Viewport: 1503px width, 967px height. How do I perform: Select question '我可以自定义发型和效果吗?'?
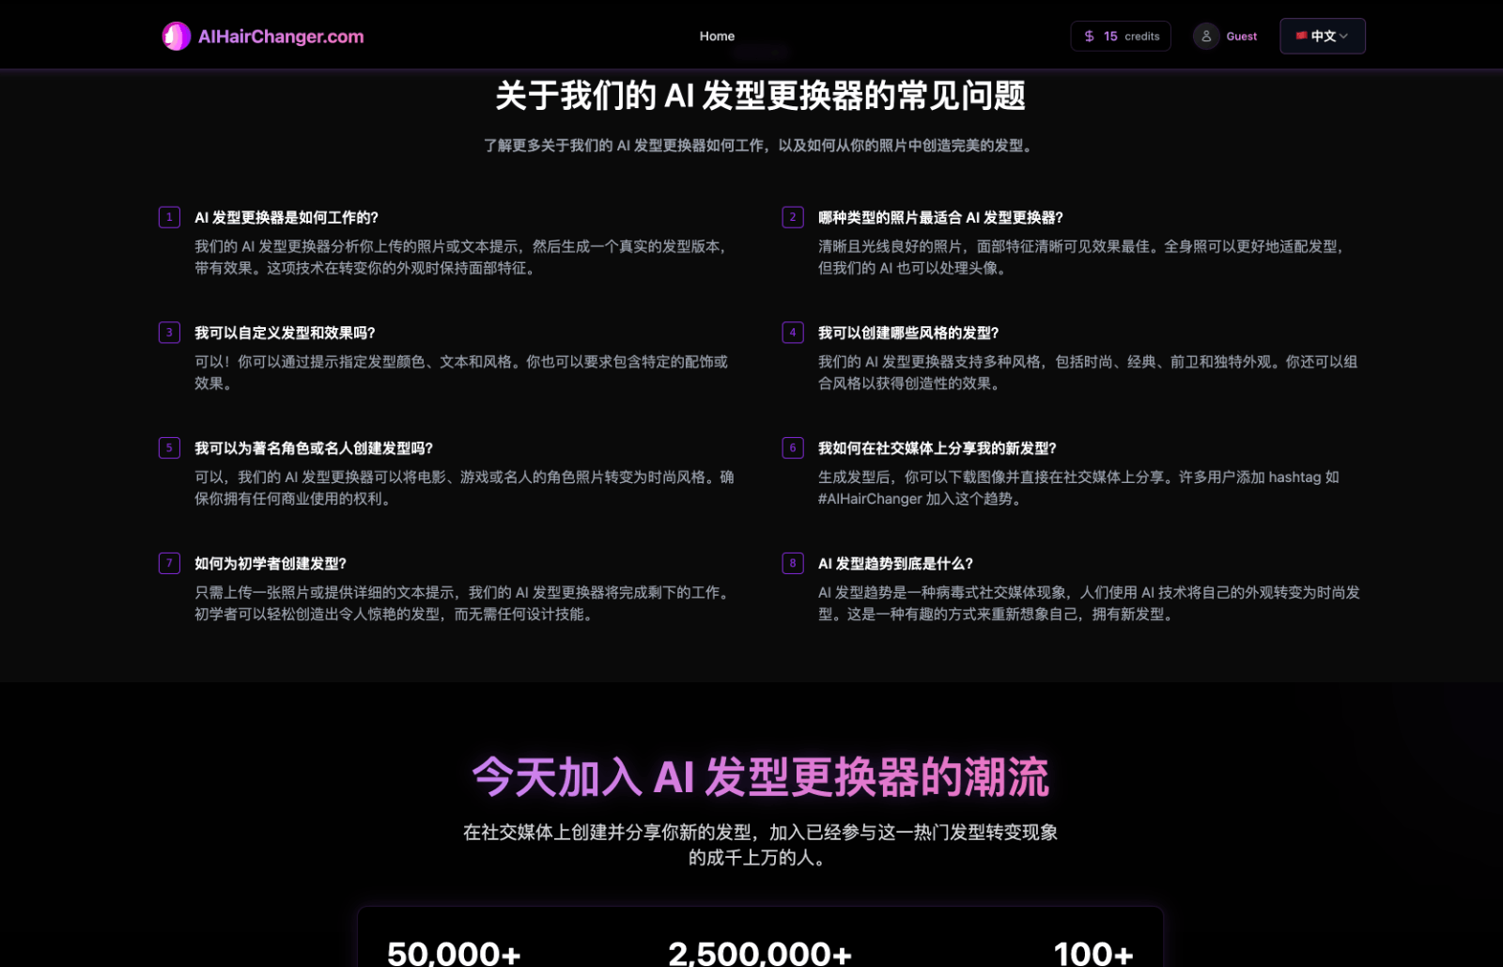click(x=285, y=333)
